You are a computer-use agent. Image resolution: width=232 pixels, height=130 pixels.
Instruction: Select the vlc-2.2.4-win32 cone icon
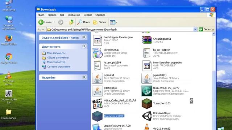pos(146,127)
